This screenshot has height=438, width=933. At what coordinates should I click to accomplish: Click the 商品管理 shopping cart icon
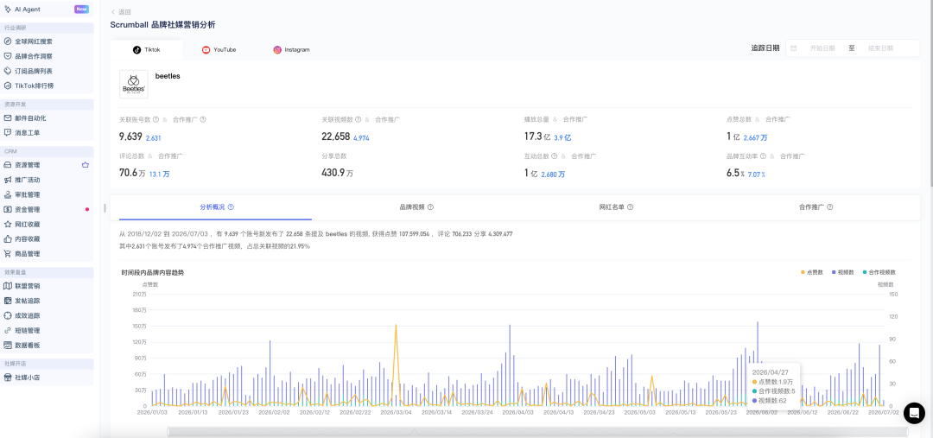tap(8, 253)
